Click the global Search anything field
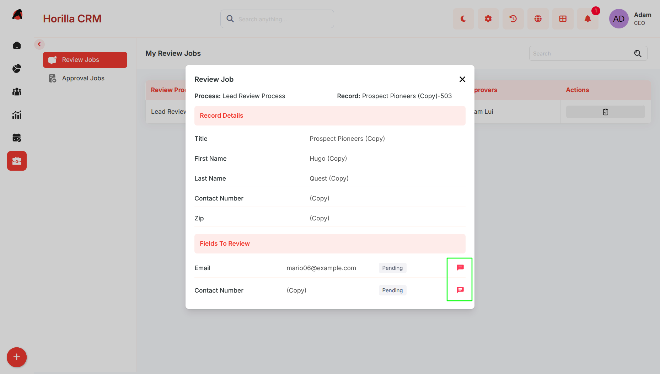Image resolution: width=660 pixels, height=374 pixels. 277,19
